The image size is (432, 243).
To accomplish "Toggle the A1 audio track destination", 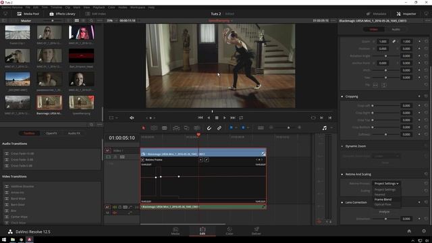I will [x=107, y=207].
